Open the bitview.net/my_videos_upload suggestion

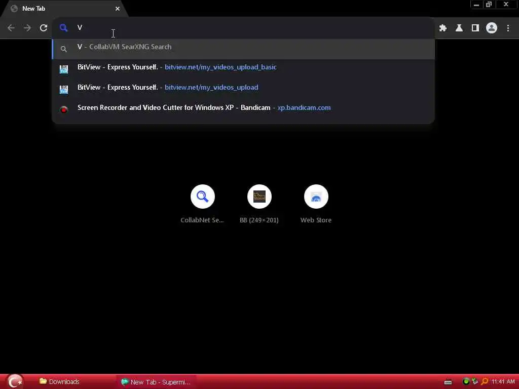click(x=243, y=89)
